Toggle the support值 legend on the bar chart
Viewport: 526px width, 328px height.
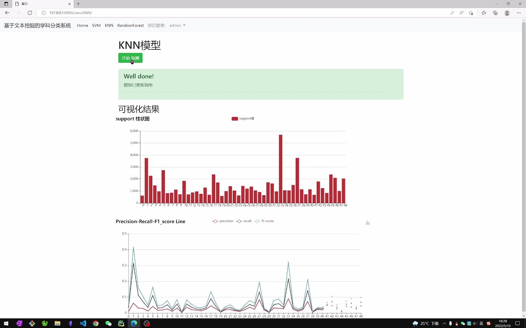[243, 118]
